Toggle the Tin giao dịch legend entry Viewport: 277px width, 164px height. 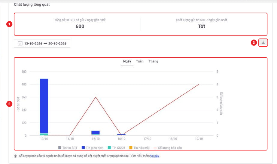[x=93, y=148]
